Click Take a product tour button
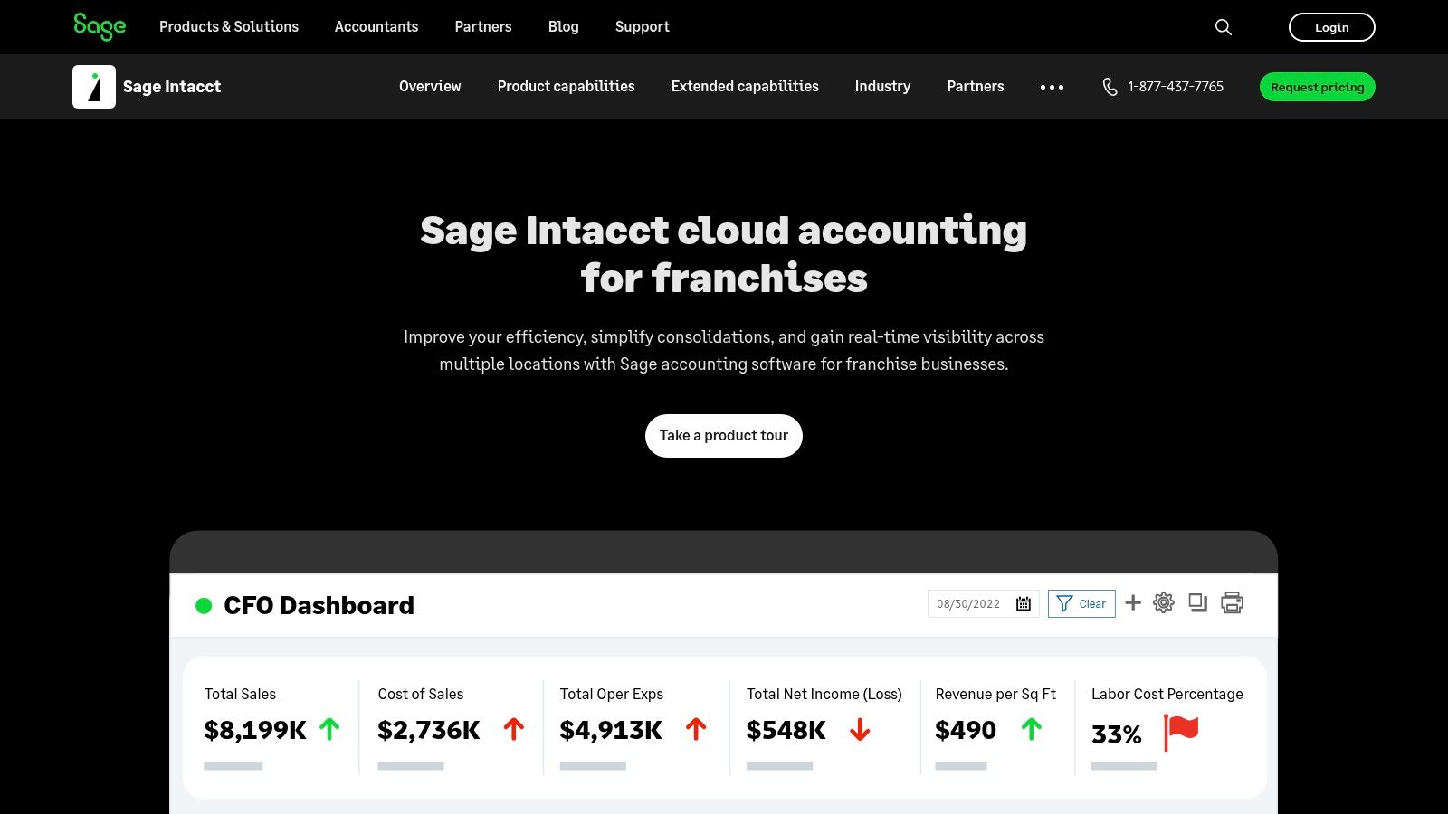Image resolution: width=1448 pixels, height=814 pixels. pyautogui.click(x=724, y=436)
